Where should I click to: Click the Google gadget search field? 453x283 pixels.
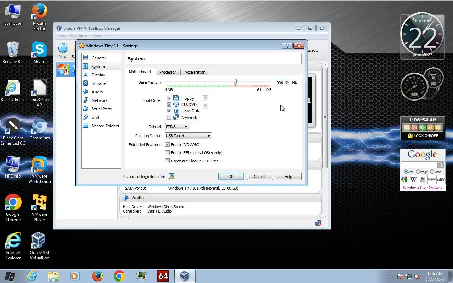419,165
